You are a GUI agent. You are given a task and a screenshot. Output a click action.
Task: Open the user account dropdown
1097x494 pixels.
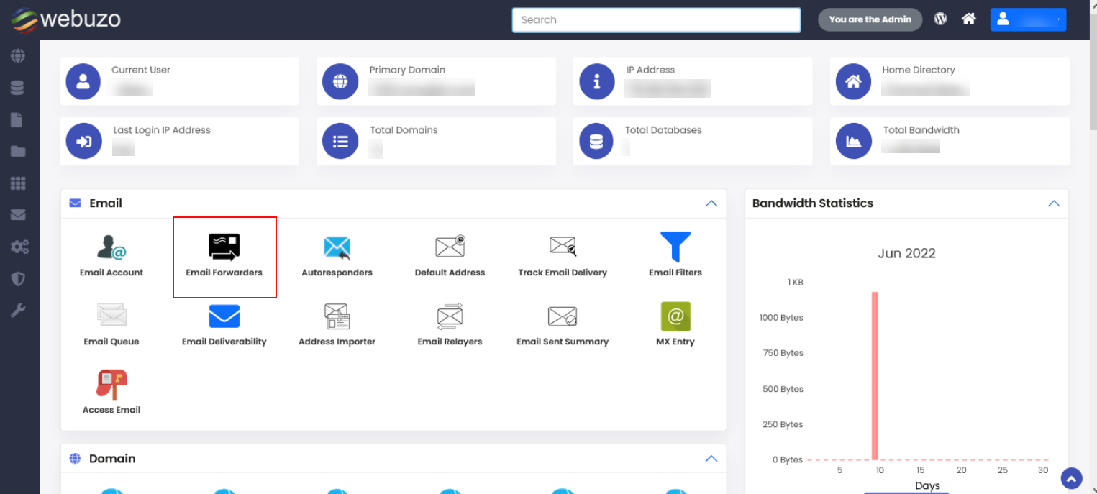[x=1028, y=19]
